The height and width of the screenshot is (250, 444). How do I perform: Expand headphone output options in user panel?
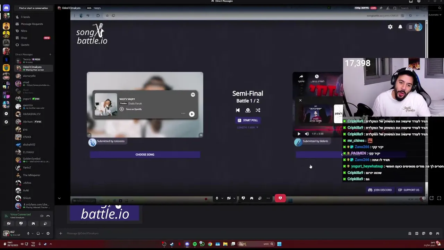42,233
